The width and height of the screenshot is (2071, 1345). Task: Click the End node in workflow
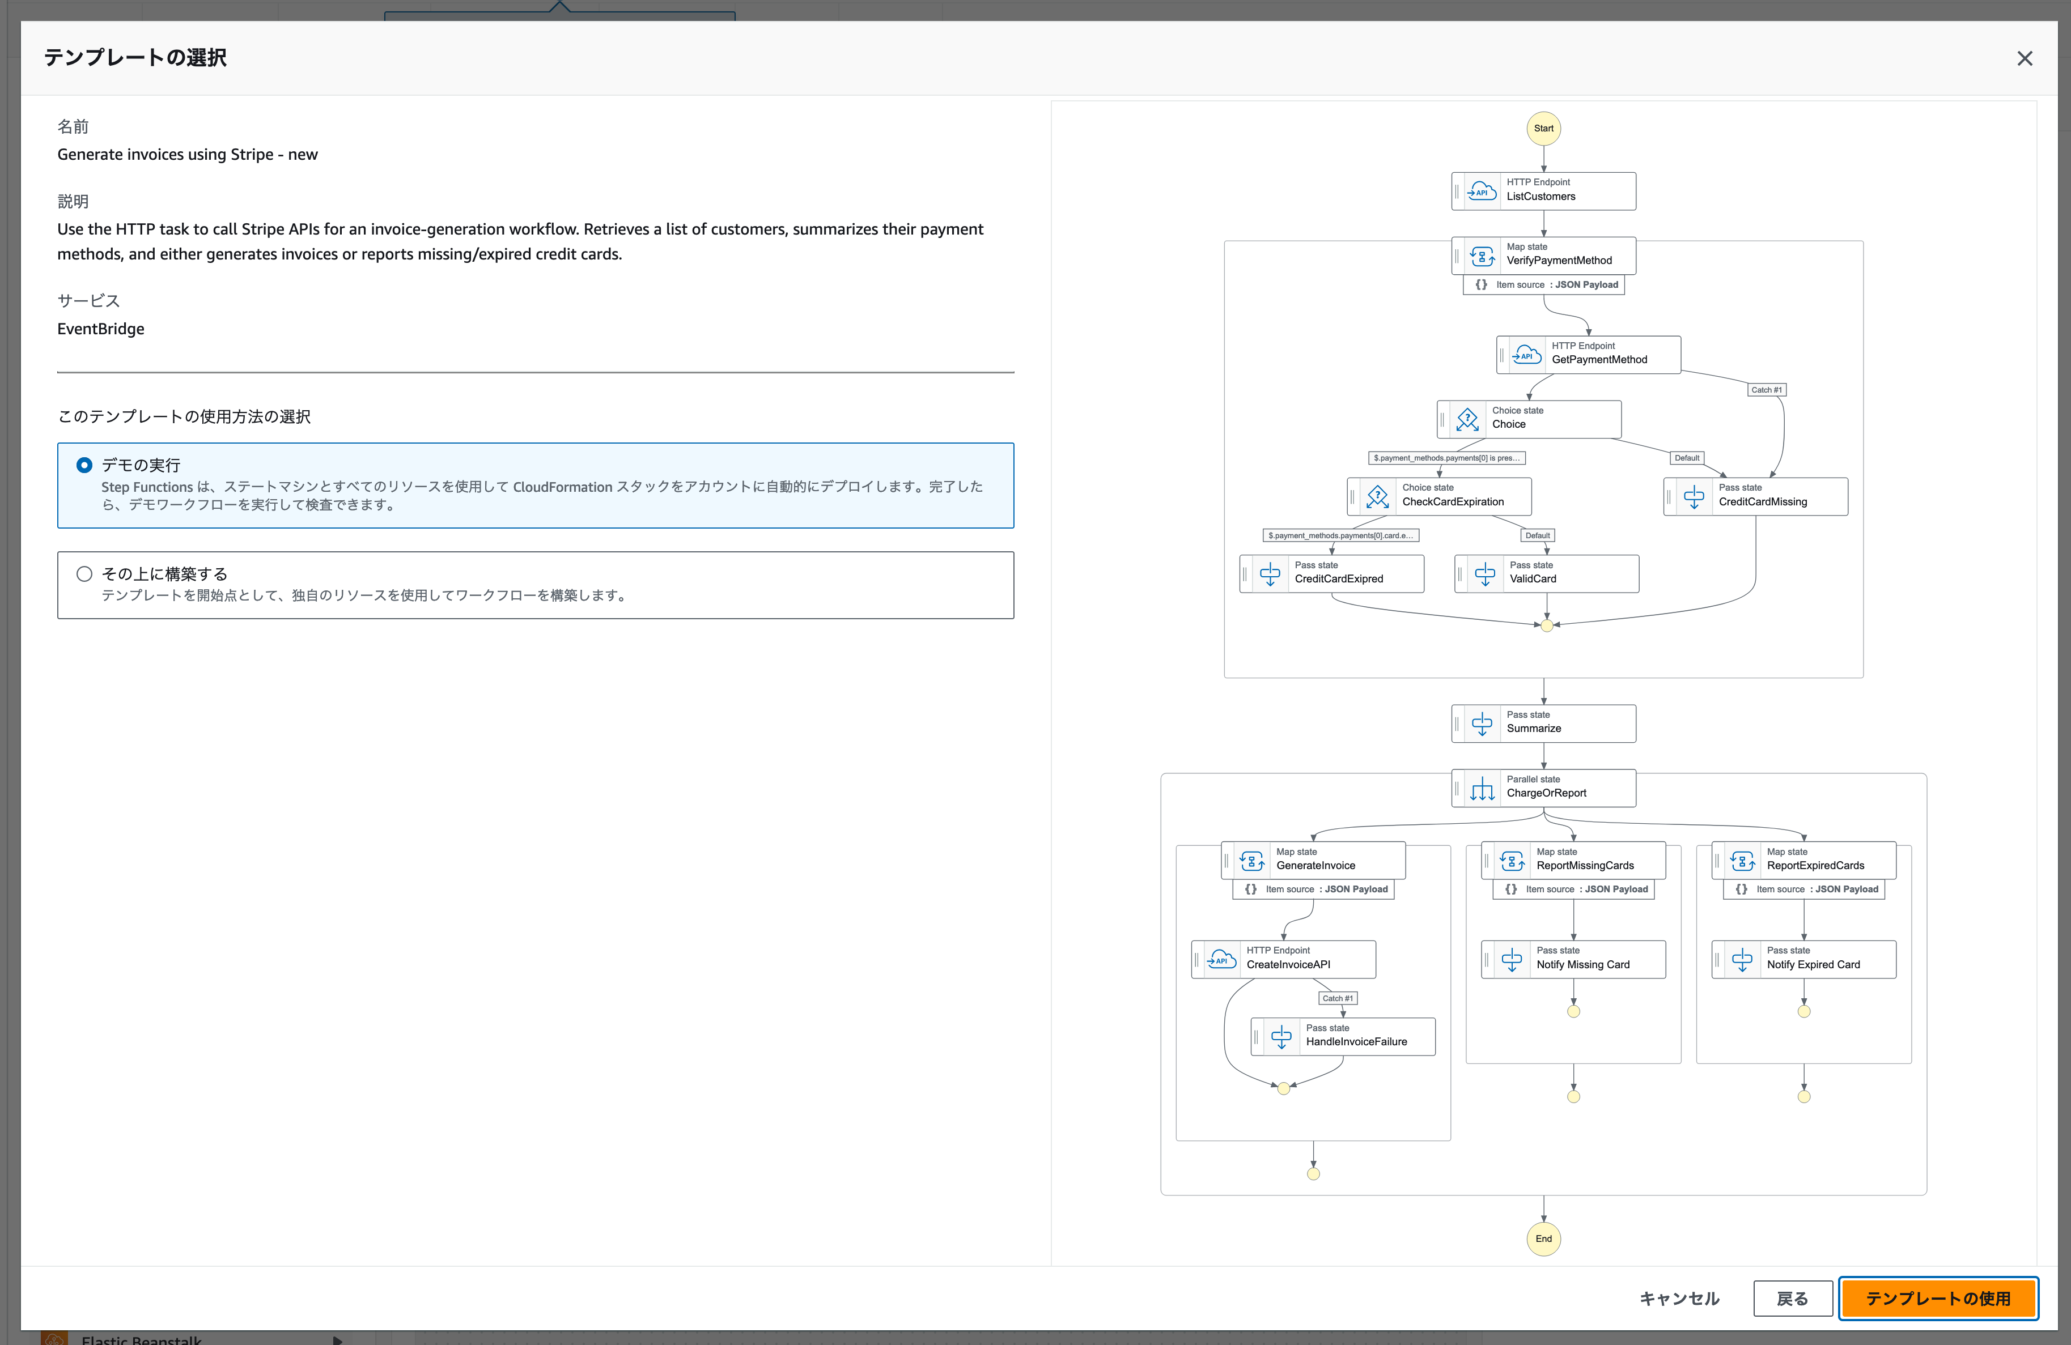pyautogui.click(x=1543, y=1239)
